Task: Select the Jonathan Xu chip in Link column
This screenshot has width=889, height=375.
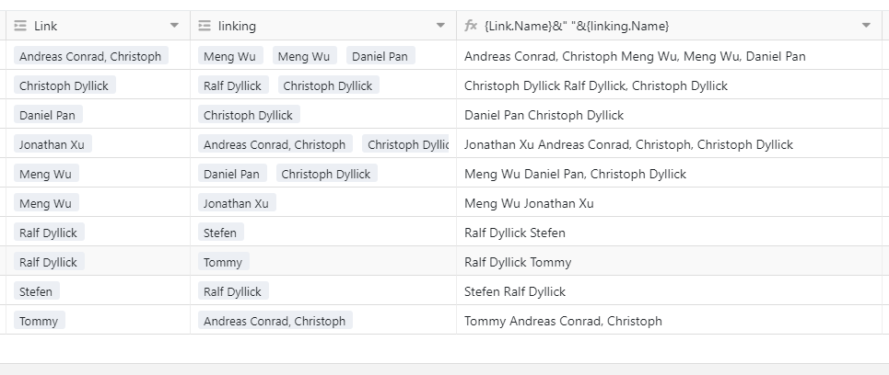Action: pyautogui.click(x=53, y=144)
